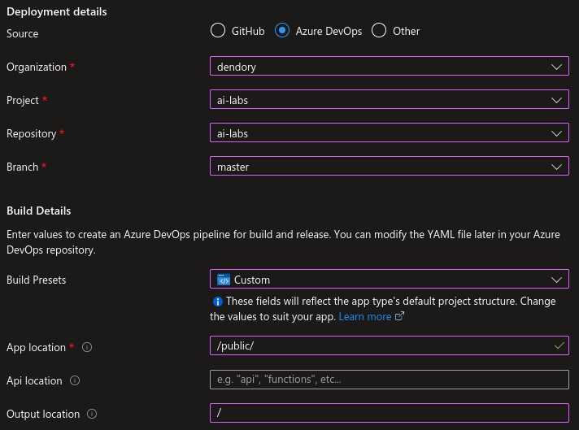Click the Output location label
The image size is (579, 430).
click(43, 414)
